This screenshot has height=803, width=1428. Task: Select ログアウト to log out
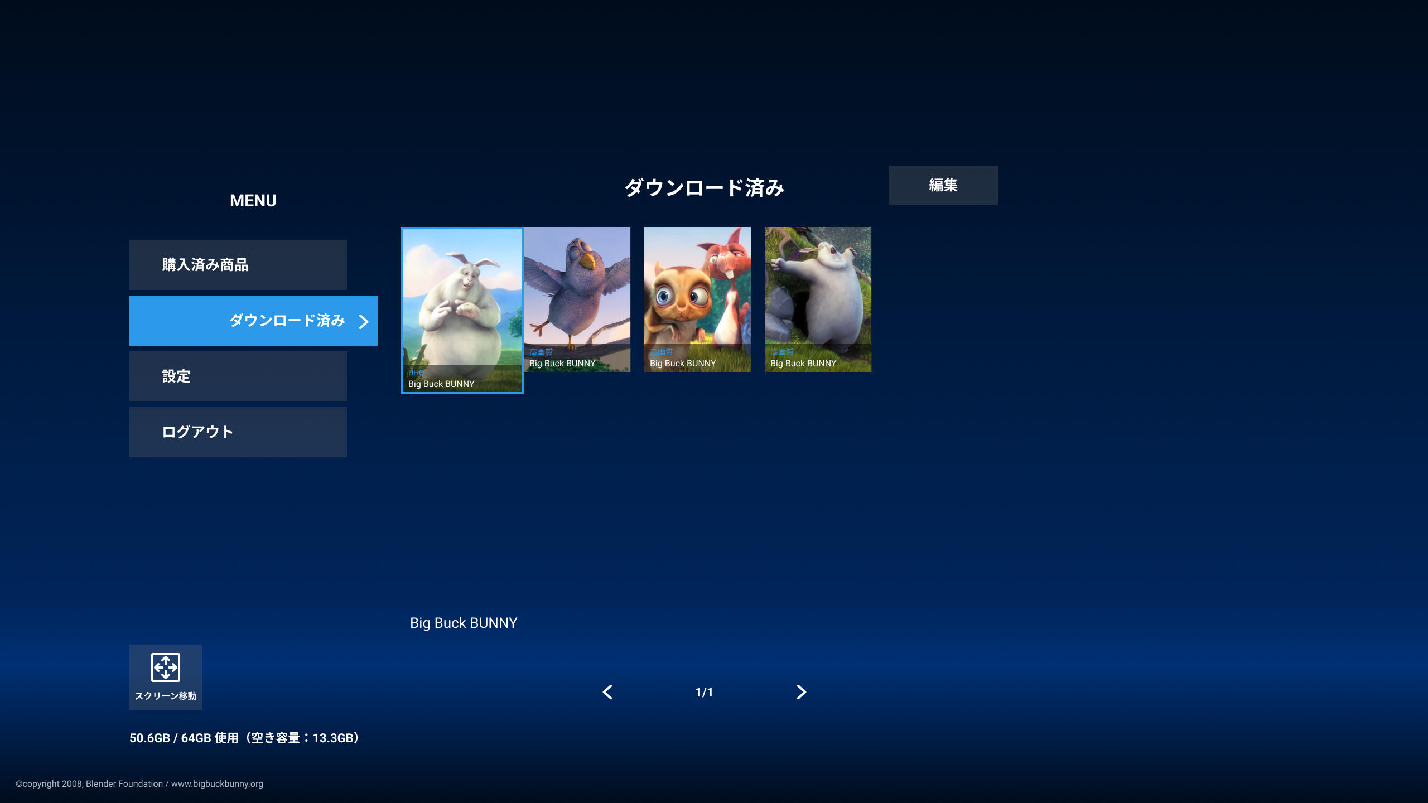point(238,432)
